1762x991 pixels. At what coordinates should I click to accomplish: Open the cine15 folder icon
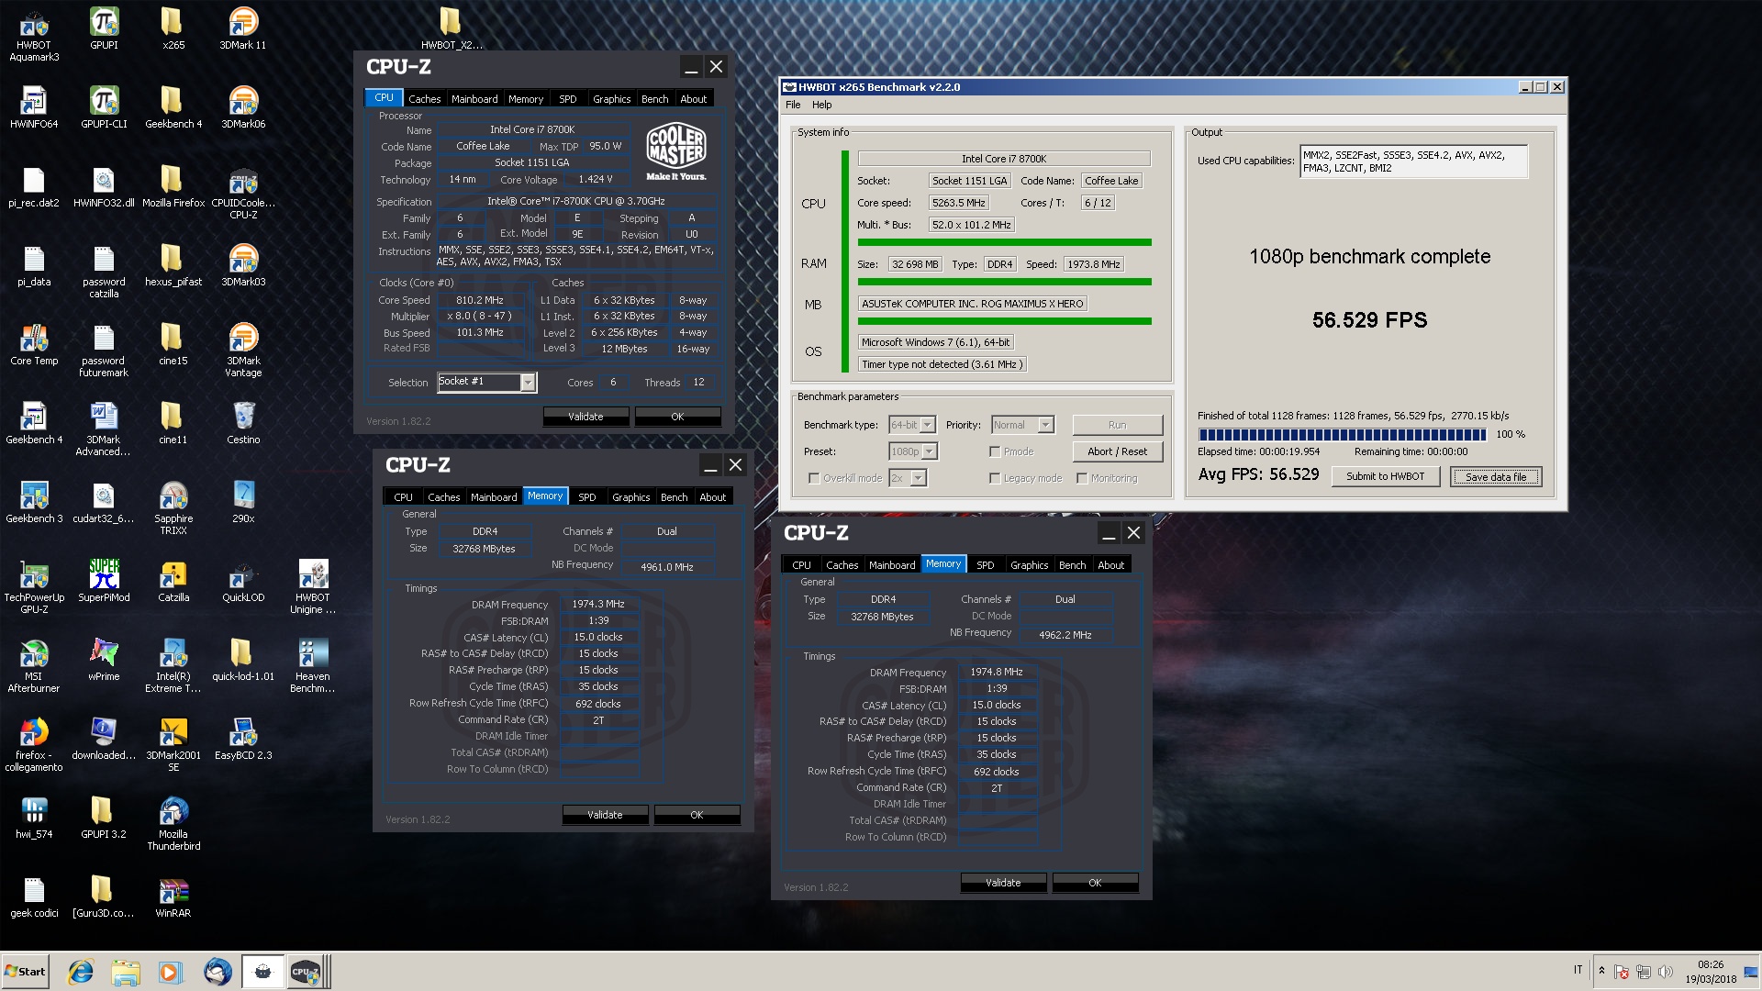[x=173, y=345]
